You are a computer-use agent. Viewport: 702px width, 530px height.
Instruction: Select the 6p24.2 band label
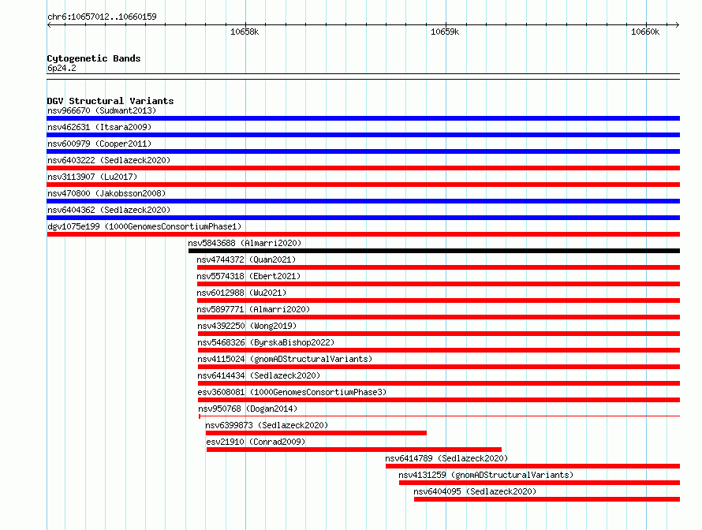[x=62, y=69]
